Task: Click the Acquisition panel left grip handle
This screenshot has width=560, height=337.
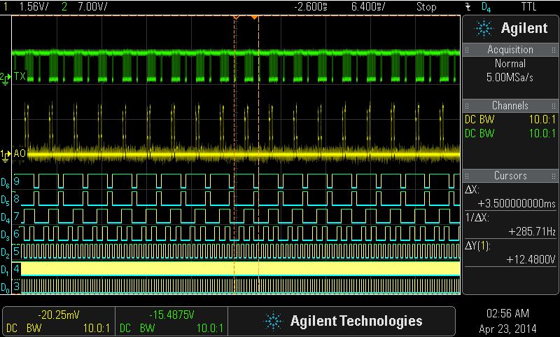Action: [467, 50]
